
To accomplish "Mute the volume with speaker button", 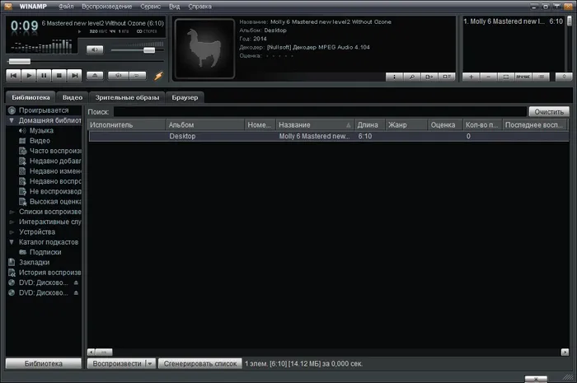I will [95, 49].
